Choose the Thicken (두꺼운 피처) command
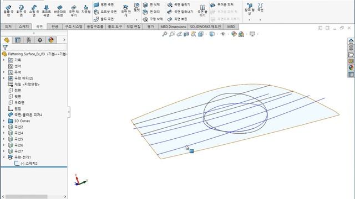The image size is (355, 199). pyautogui.click(x=222, y=4)
